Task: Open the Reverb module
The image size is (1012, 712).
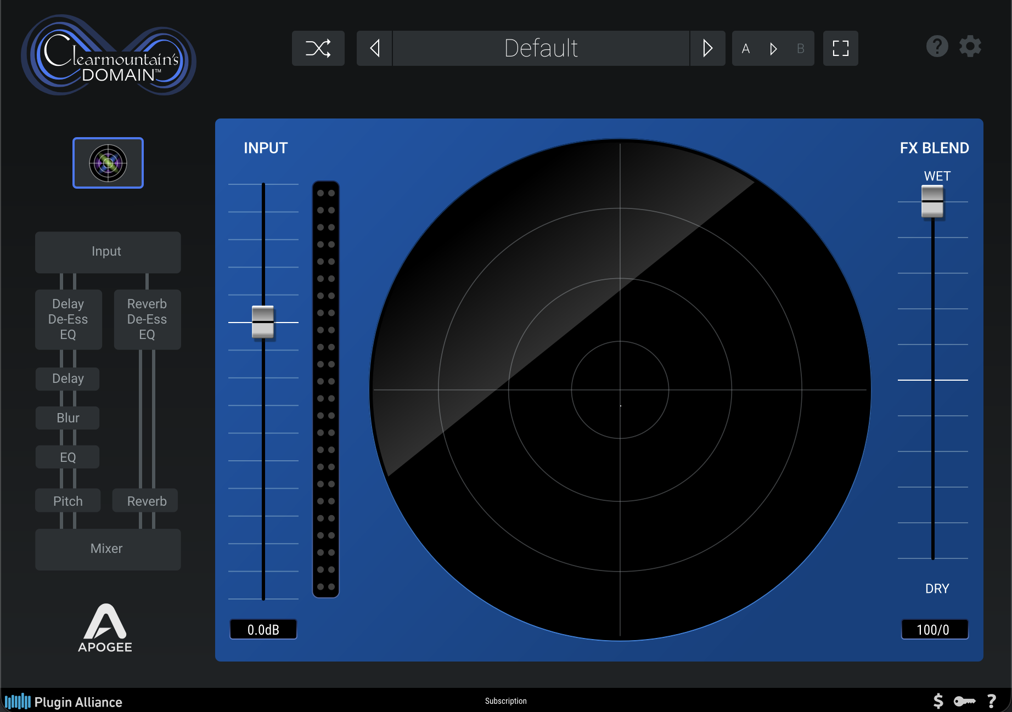Action: (145, 500)
